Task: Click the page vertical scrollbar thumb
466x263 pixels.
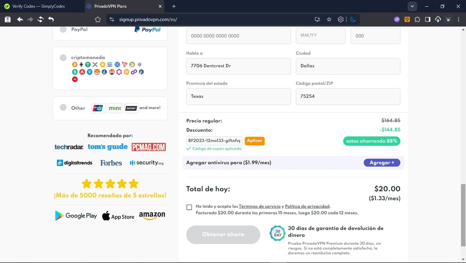Action: [x=463, y=215]
